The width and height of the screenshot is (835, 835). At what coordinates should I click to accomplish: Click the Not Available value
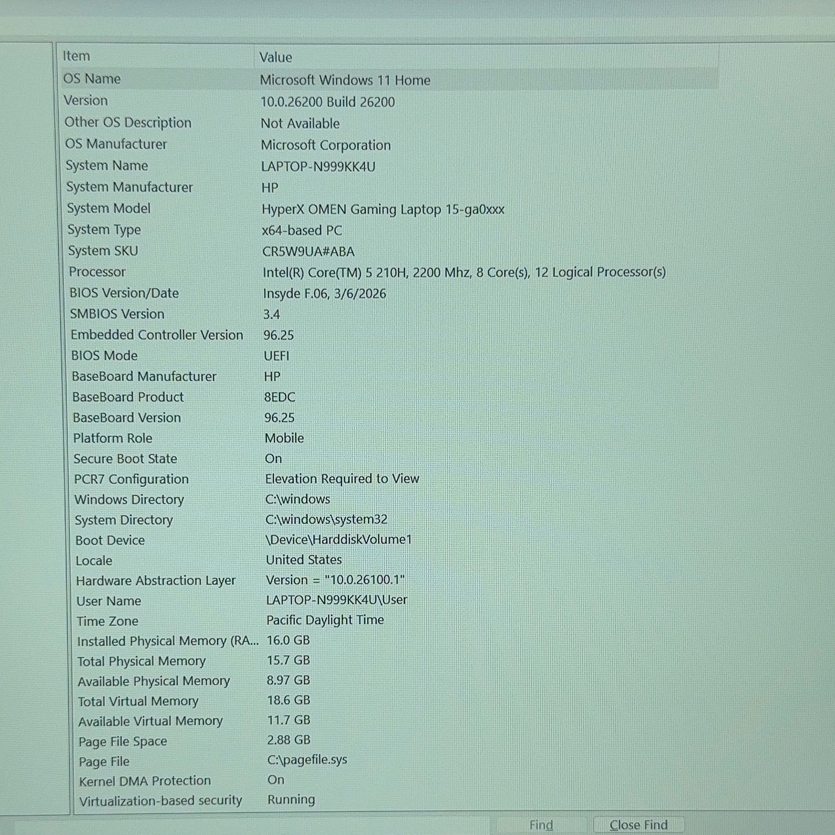pos(300,124)
